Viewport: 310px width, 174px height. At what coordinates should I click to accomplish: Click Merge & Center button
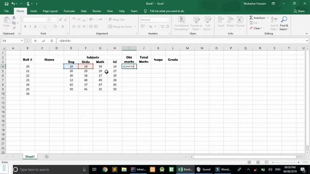(x=120, y=27)
